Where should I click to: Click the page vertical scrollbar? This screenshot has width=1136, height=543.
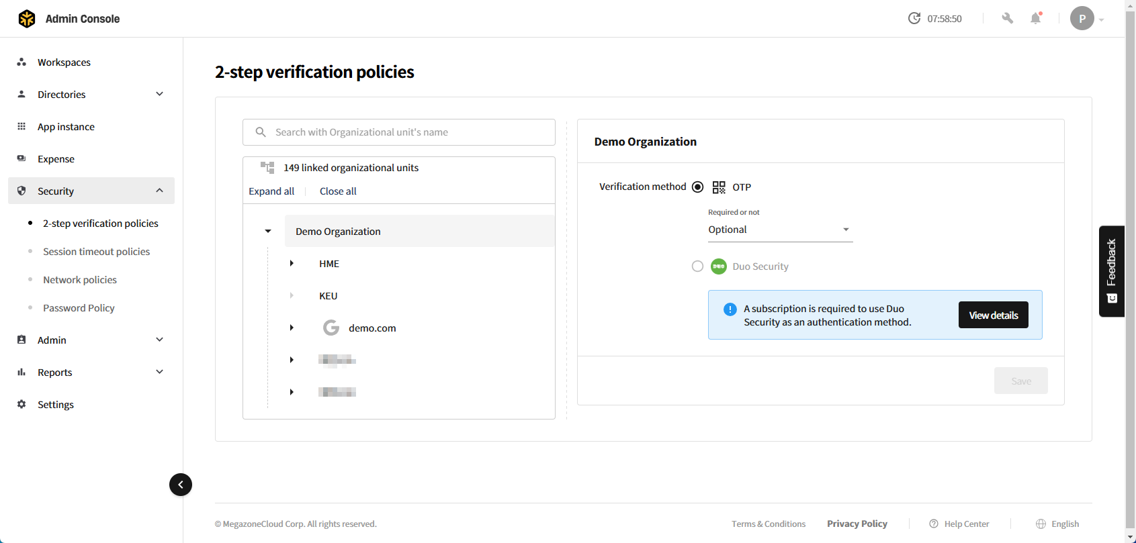[x=1131, y=271]
